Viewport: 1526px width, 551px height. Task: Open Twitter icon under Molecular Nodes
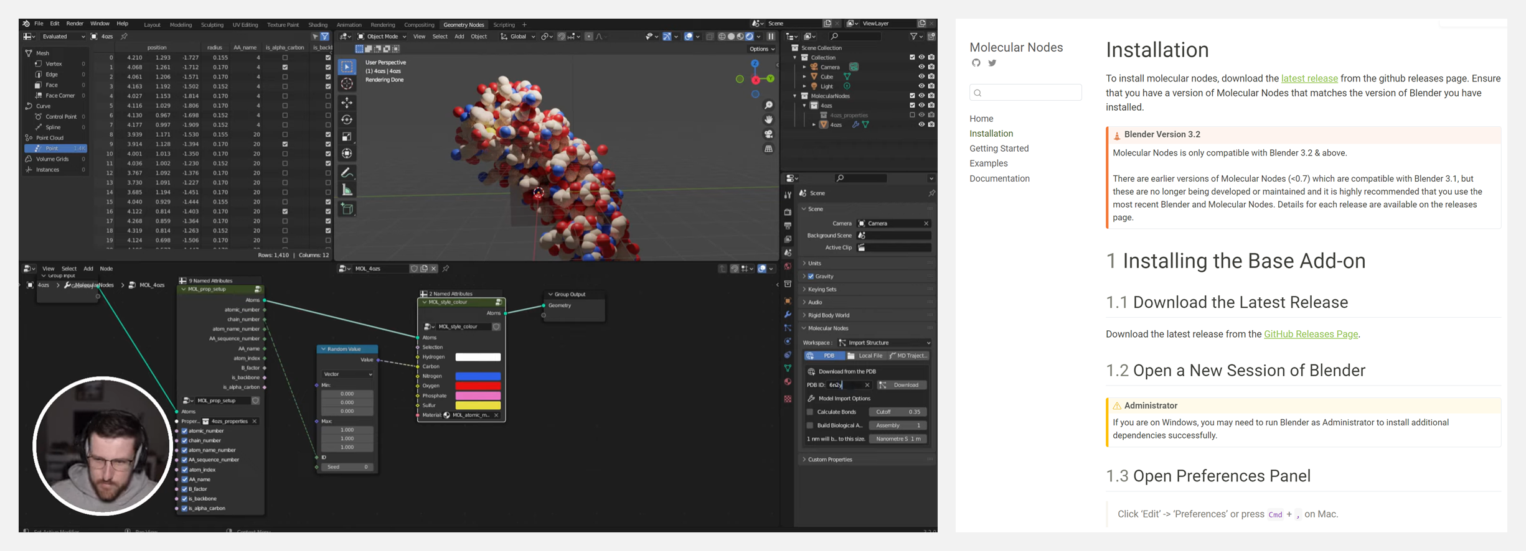992,63
